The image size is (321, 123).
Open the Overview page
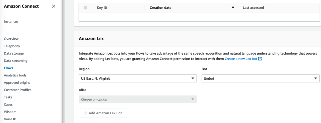(x=11, y=39)
